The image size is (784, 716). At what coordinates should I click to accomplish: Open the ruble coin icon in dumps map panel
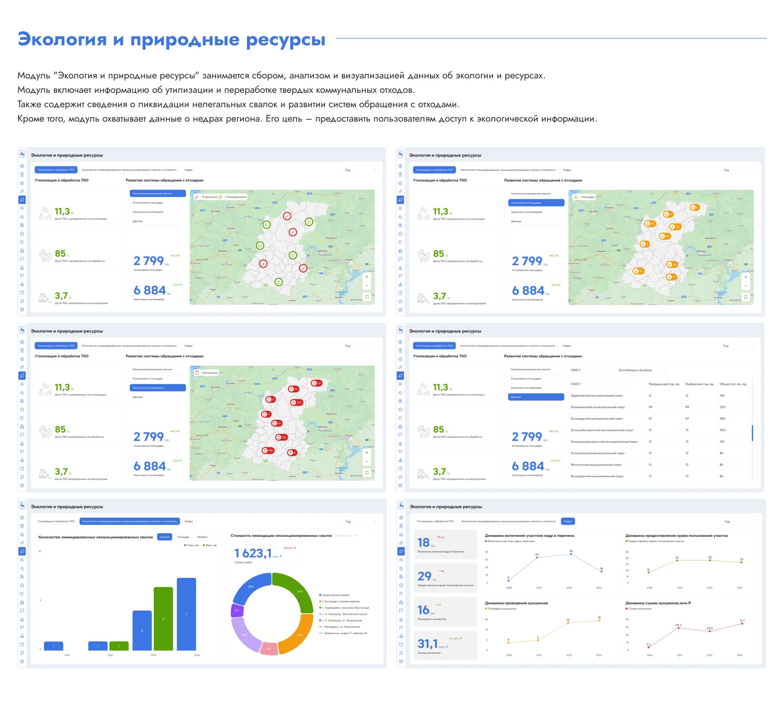(22, 166)
